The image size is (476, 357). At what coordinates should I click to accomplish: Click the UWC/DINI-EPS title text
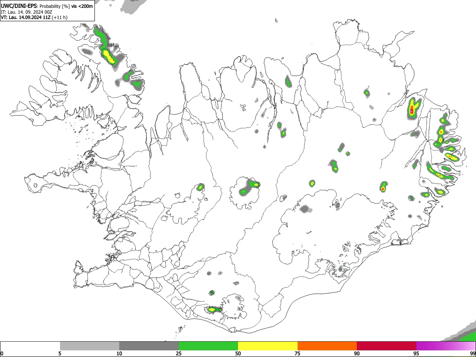click(19, 6)
